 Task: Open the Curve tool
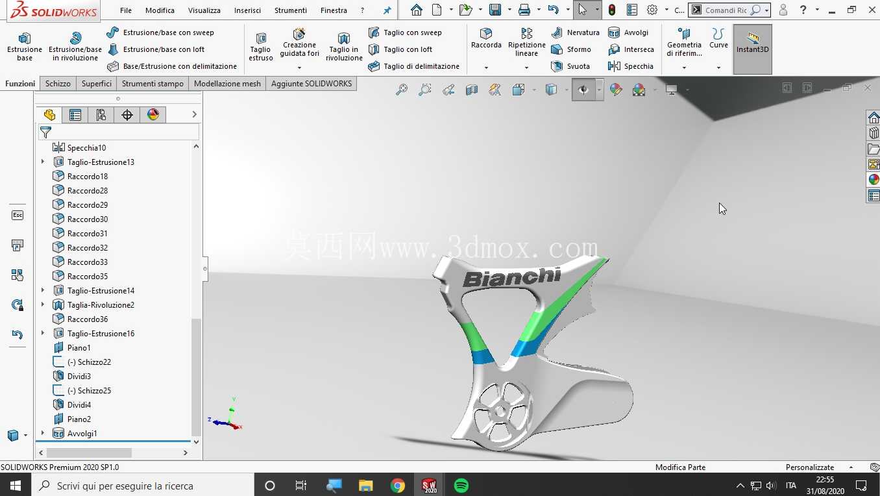pyautogui.click(x=718, y=39)
